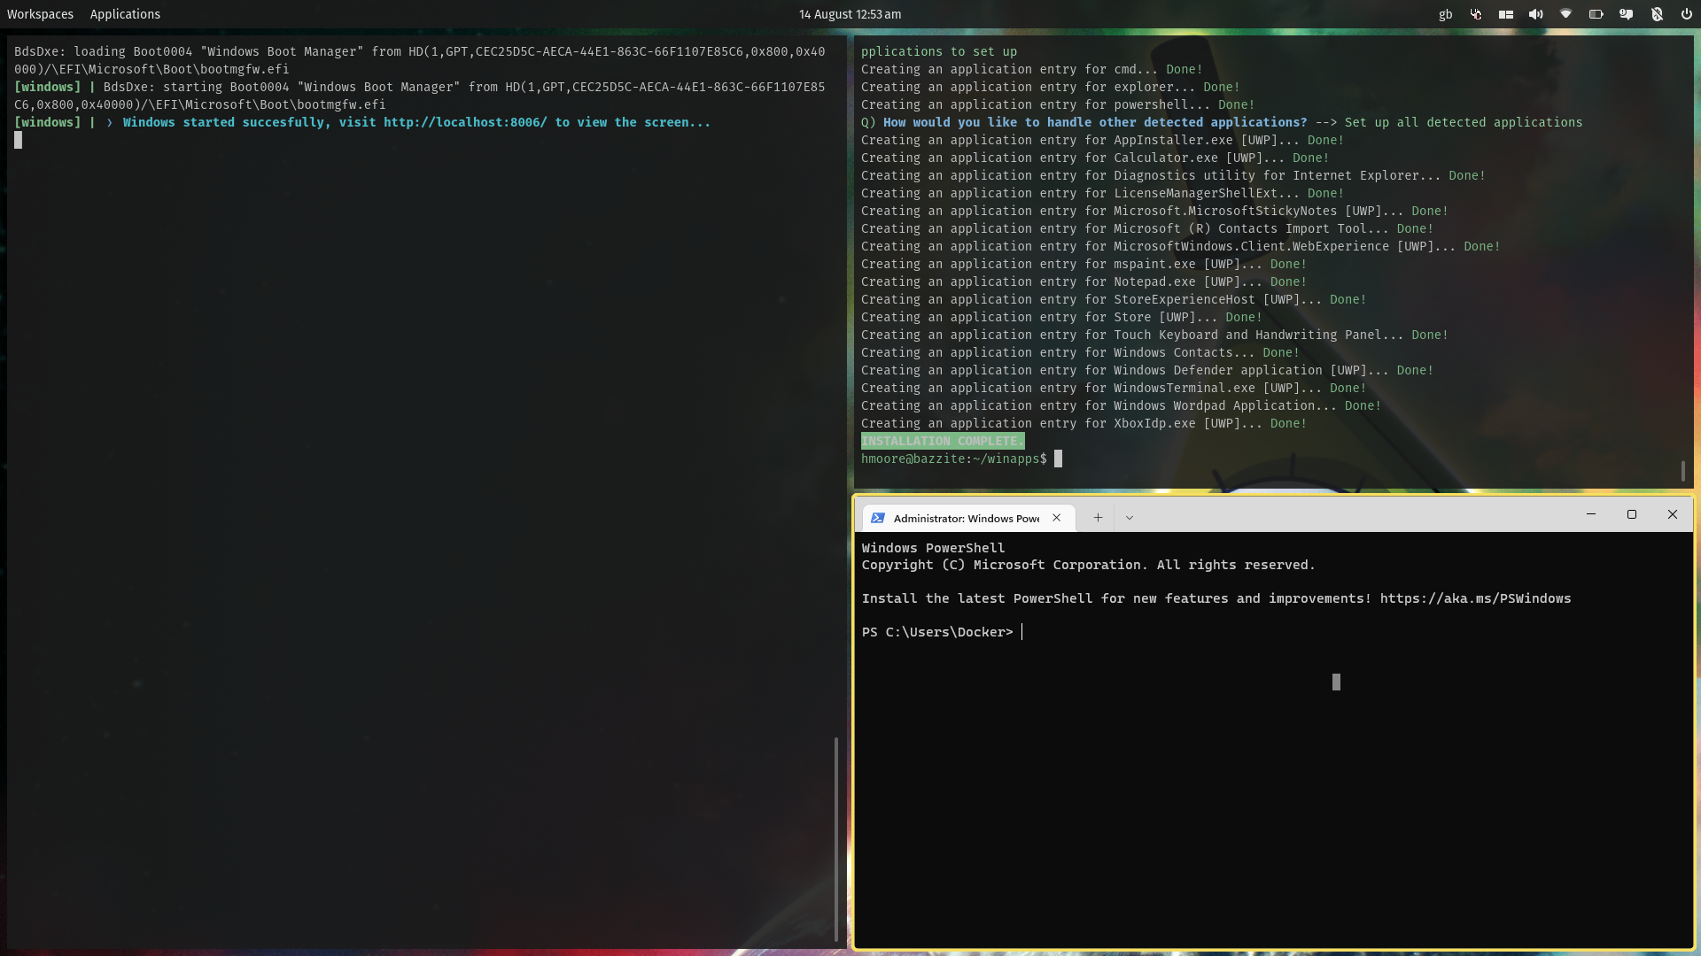1701x956 pixels.
Task: Maximize the Windows PowerShell window
Action: (1631, 514)
